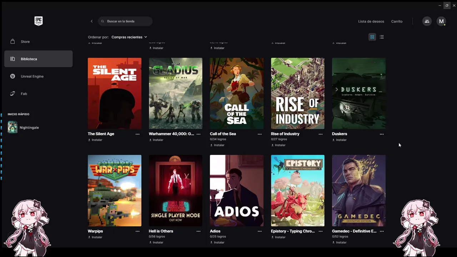Click the Epic Games logo

click(39, 21)
